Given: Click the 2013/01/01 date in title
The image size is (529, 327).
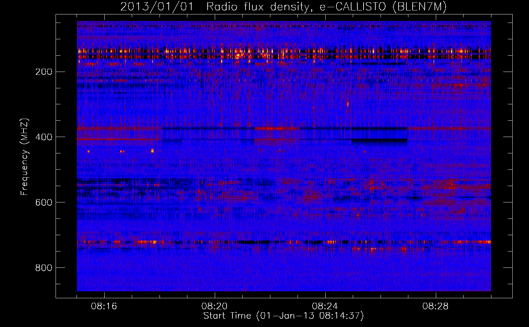Looking at the screenshot, I should [x=157, y=7].
